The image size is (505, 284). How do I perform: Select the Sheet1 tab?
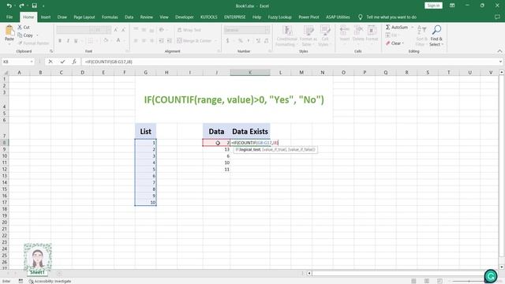click(x=37, y=272)
